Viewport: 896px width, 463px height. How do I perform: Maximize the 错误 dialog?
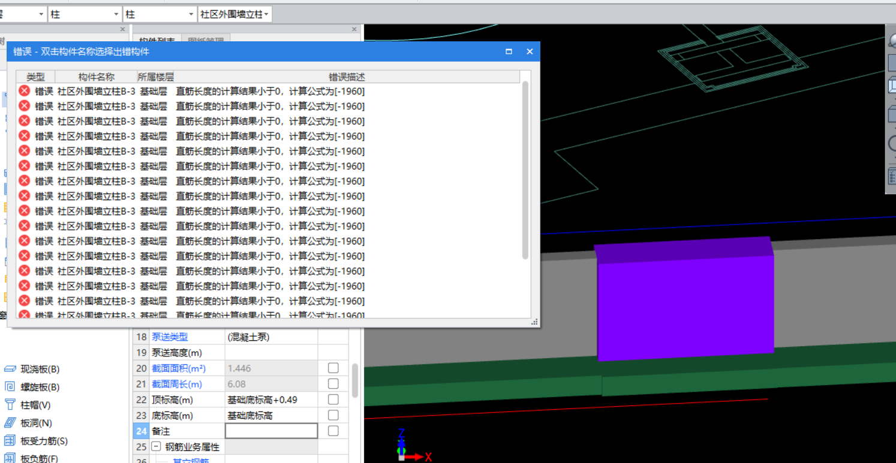(509, 52)
